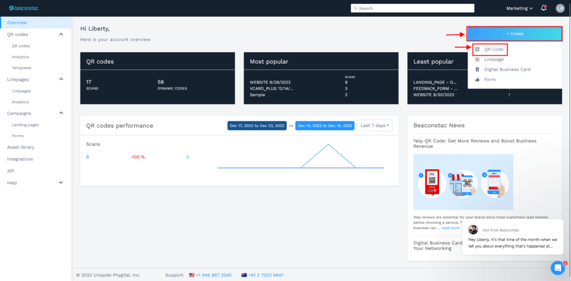571x281 pixels.
Task: Open the LB user avatar menu
Action: point(560,8)
